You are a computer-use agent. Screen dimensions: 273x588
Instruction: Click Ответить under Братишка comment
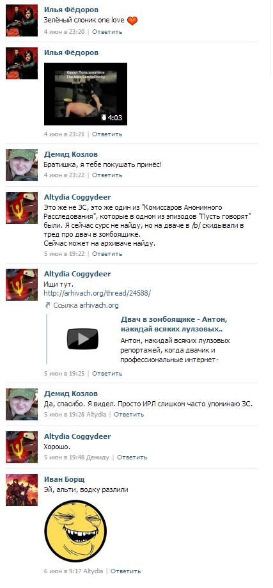[x=107, y=175]
